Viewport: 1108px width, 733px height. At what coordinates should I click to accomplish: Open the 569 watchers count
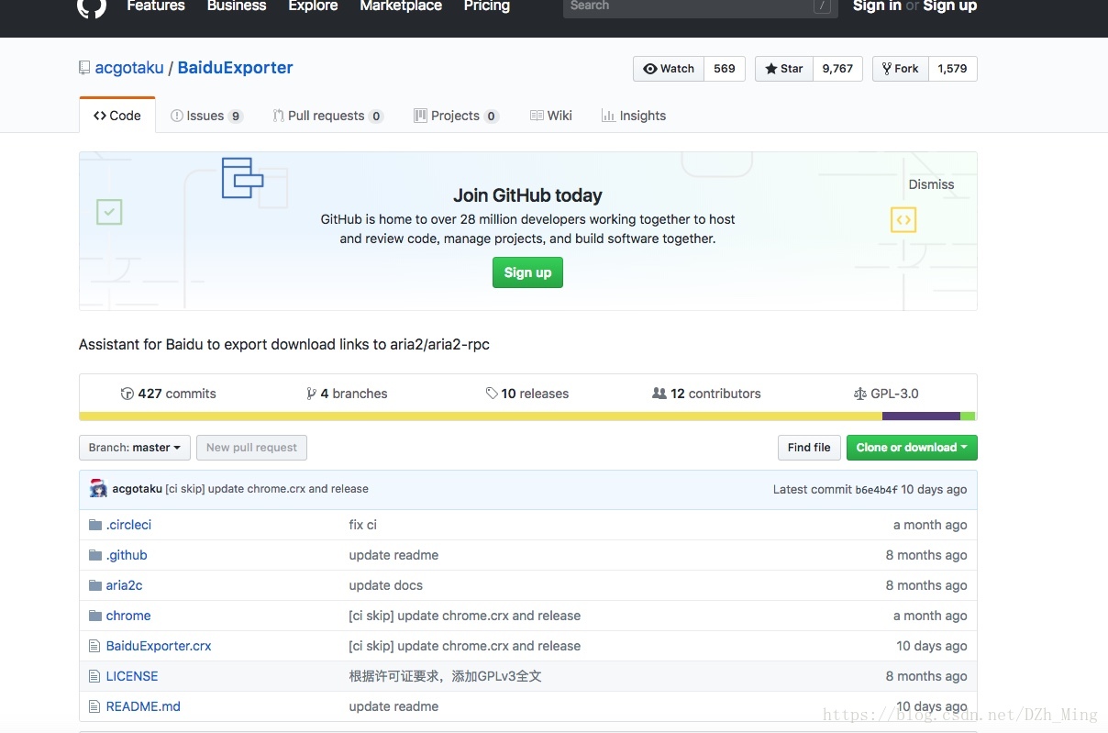725,69
